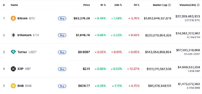
Task: Click the Buy button in BNB row
Action: pos(62,86)
